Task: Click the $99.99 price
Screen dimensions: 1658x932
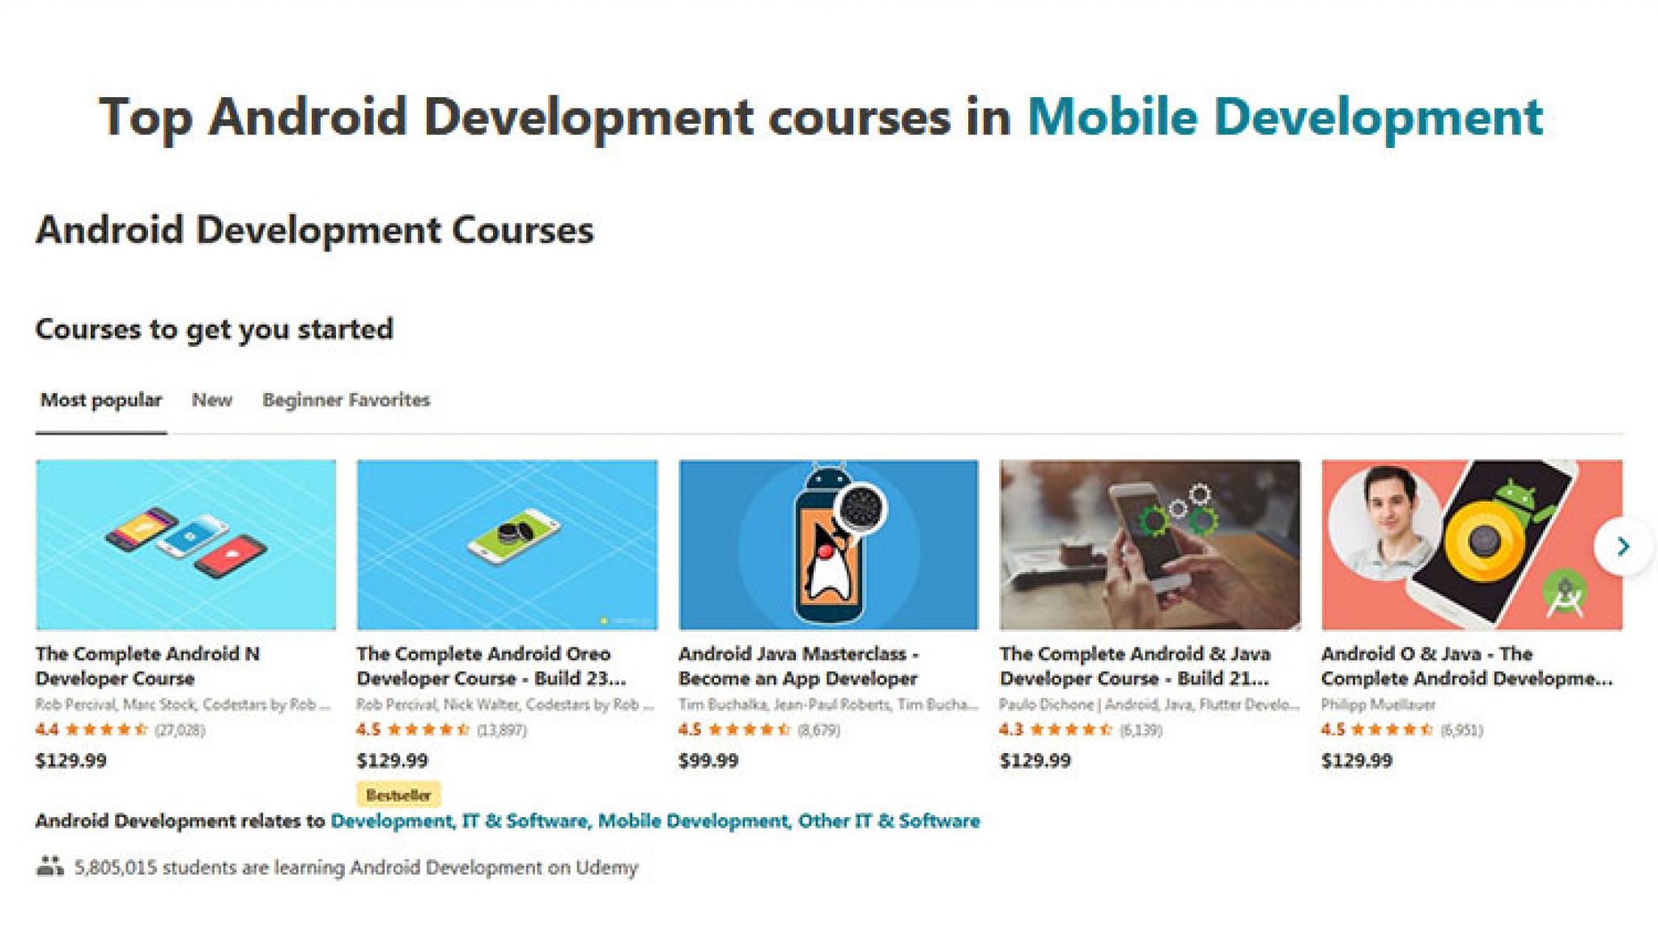Action: pos(708,760)
